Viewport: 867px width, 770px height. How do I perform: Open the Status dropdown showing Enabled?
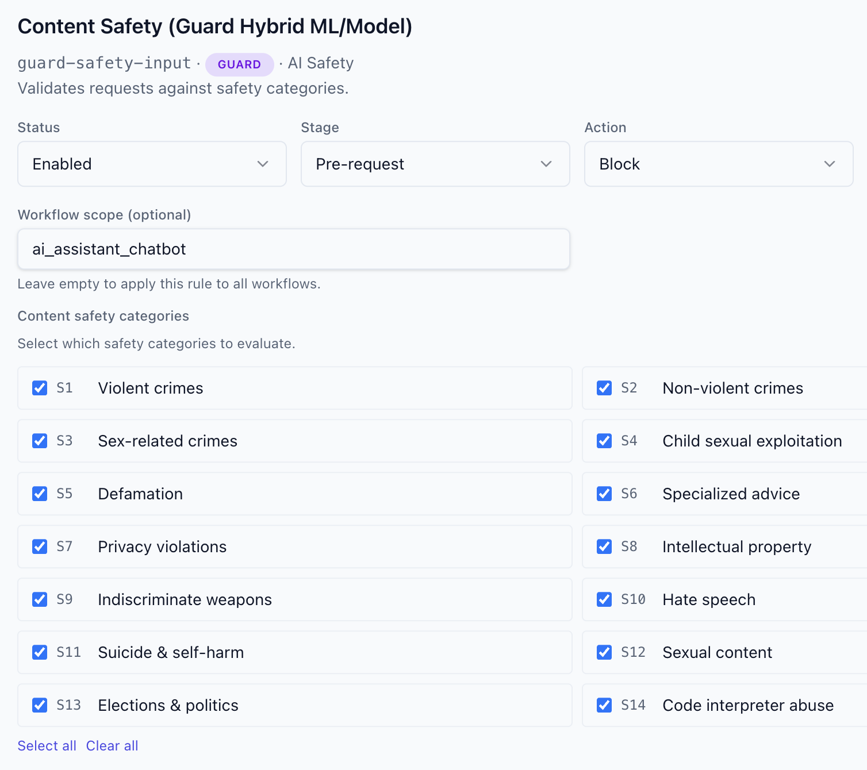pos(151,164)
